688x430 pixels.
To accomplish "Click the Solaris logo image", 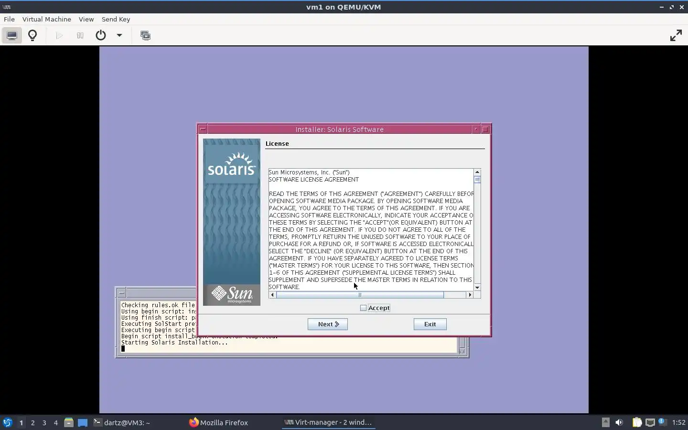I will [232, 164].
